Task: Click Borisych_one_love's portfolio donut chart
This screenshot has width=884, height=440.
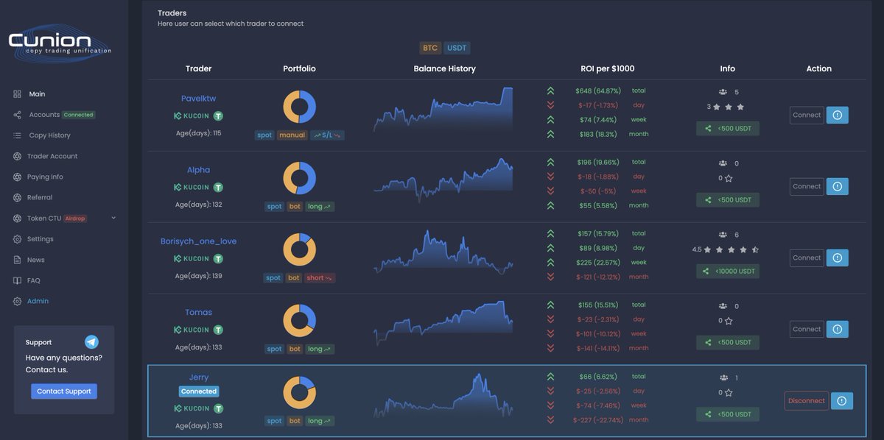Action: (300, 249)
